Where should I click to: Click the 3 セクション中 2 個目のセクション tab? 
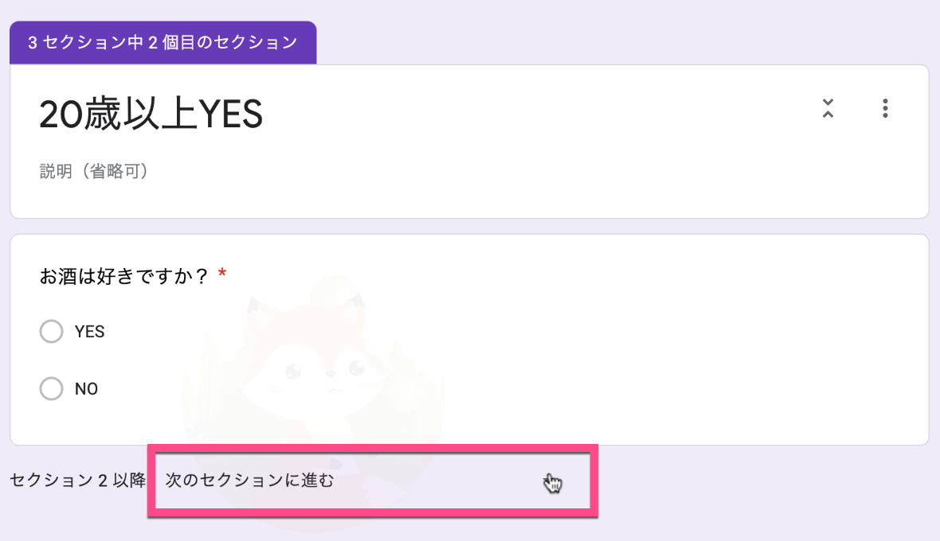pyautogui.click(x=163, y=42)
